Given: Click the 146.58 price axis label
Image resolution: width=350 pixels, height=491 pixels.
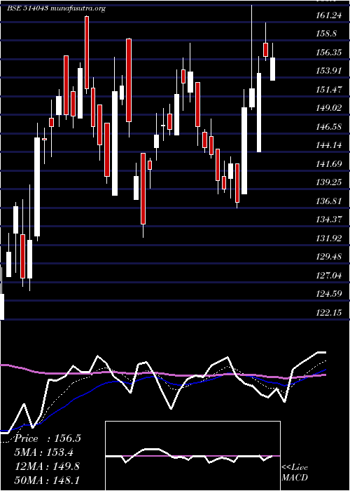Looking at the screenshot, I should (329, 127).
